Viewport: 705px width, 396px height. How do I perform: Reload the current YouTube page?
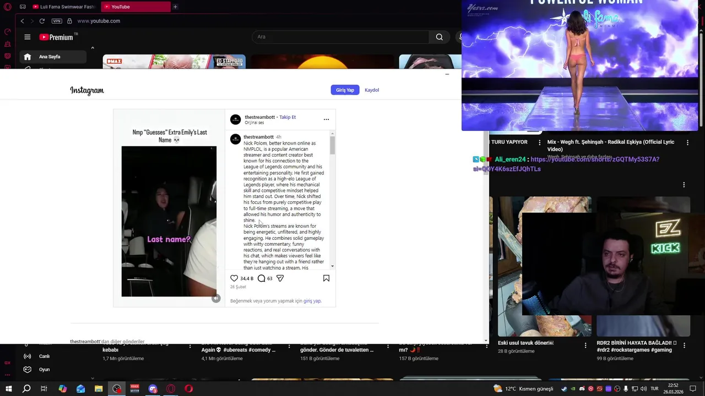pos(42,21)
